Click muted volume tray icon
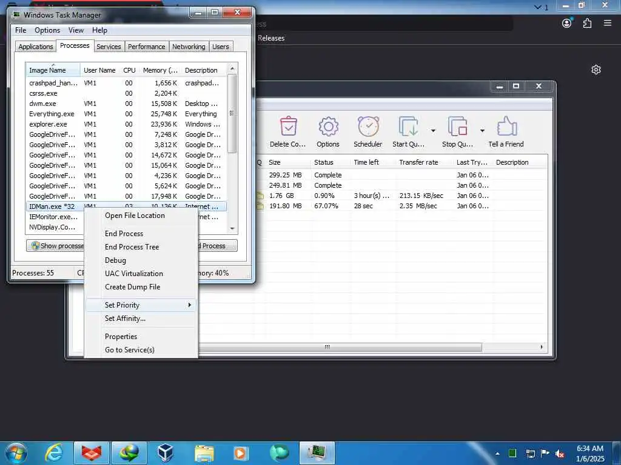 [560, 453]
